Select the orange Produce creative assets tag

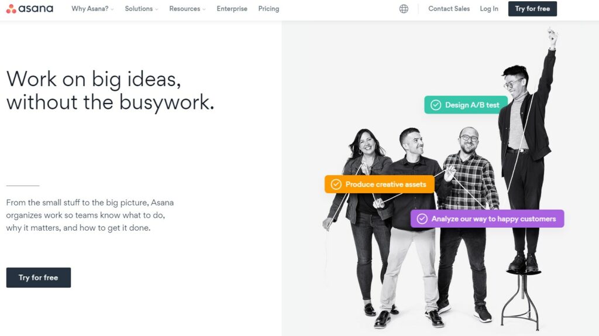380,184
